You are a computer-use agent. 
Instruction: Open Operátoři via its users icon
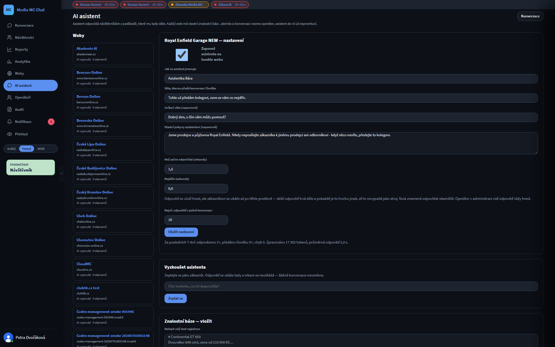pyautogui.click(x=10, y=97)
